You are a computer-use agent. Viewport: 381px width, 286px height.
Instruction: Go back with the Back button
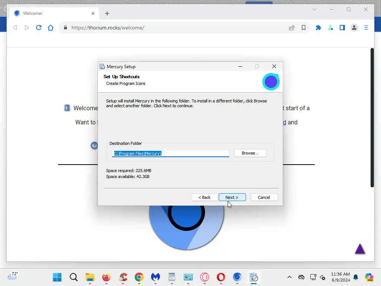(x=204, y=197)
